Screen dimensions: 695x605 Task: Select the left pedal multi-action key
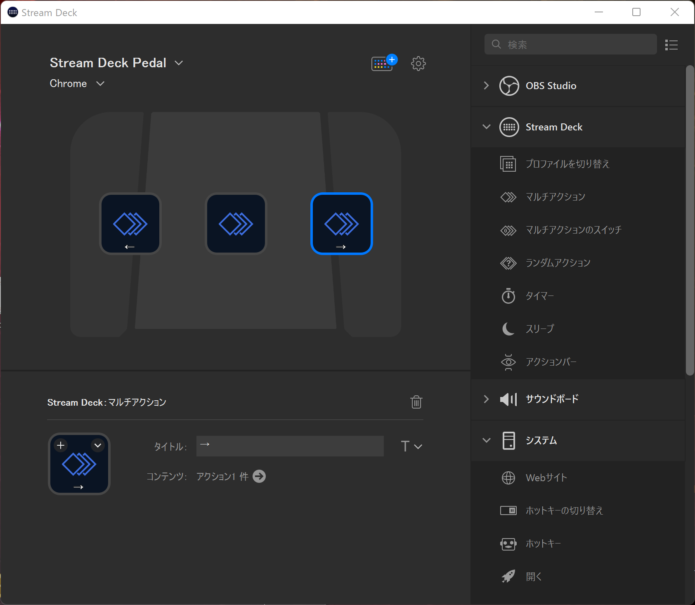tap(130, 224)
